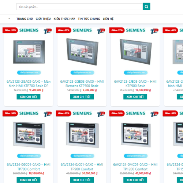Expand the category chevron beside TRANG CHỦ
The width and height of the screenshot is (183, 183).
click(x=9, y=19)
